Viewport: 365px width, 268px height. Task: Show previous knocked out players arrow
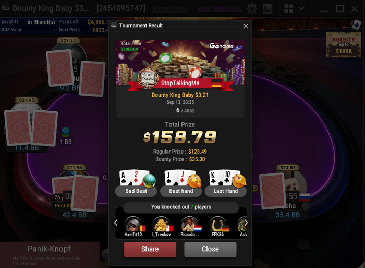coord(116,223)
